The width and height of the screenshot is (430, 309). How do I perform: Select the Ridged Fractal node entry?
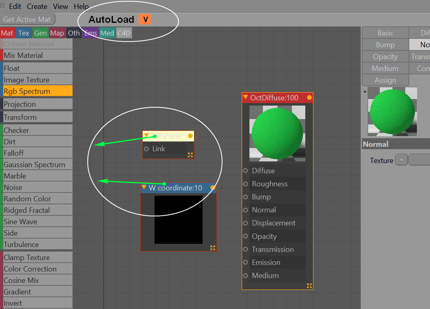pyautogui.click(x=36, y=210)
